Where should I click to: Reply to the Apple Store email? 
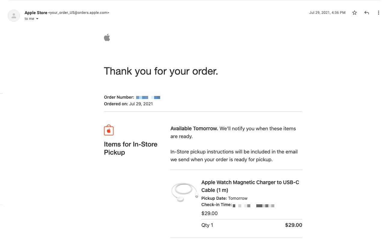pyautogui.click(x=367, y=13)
